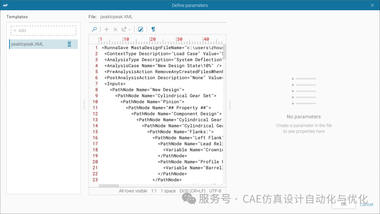Click the plus icon to add a parameter

coord(106,29)
